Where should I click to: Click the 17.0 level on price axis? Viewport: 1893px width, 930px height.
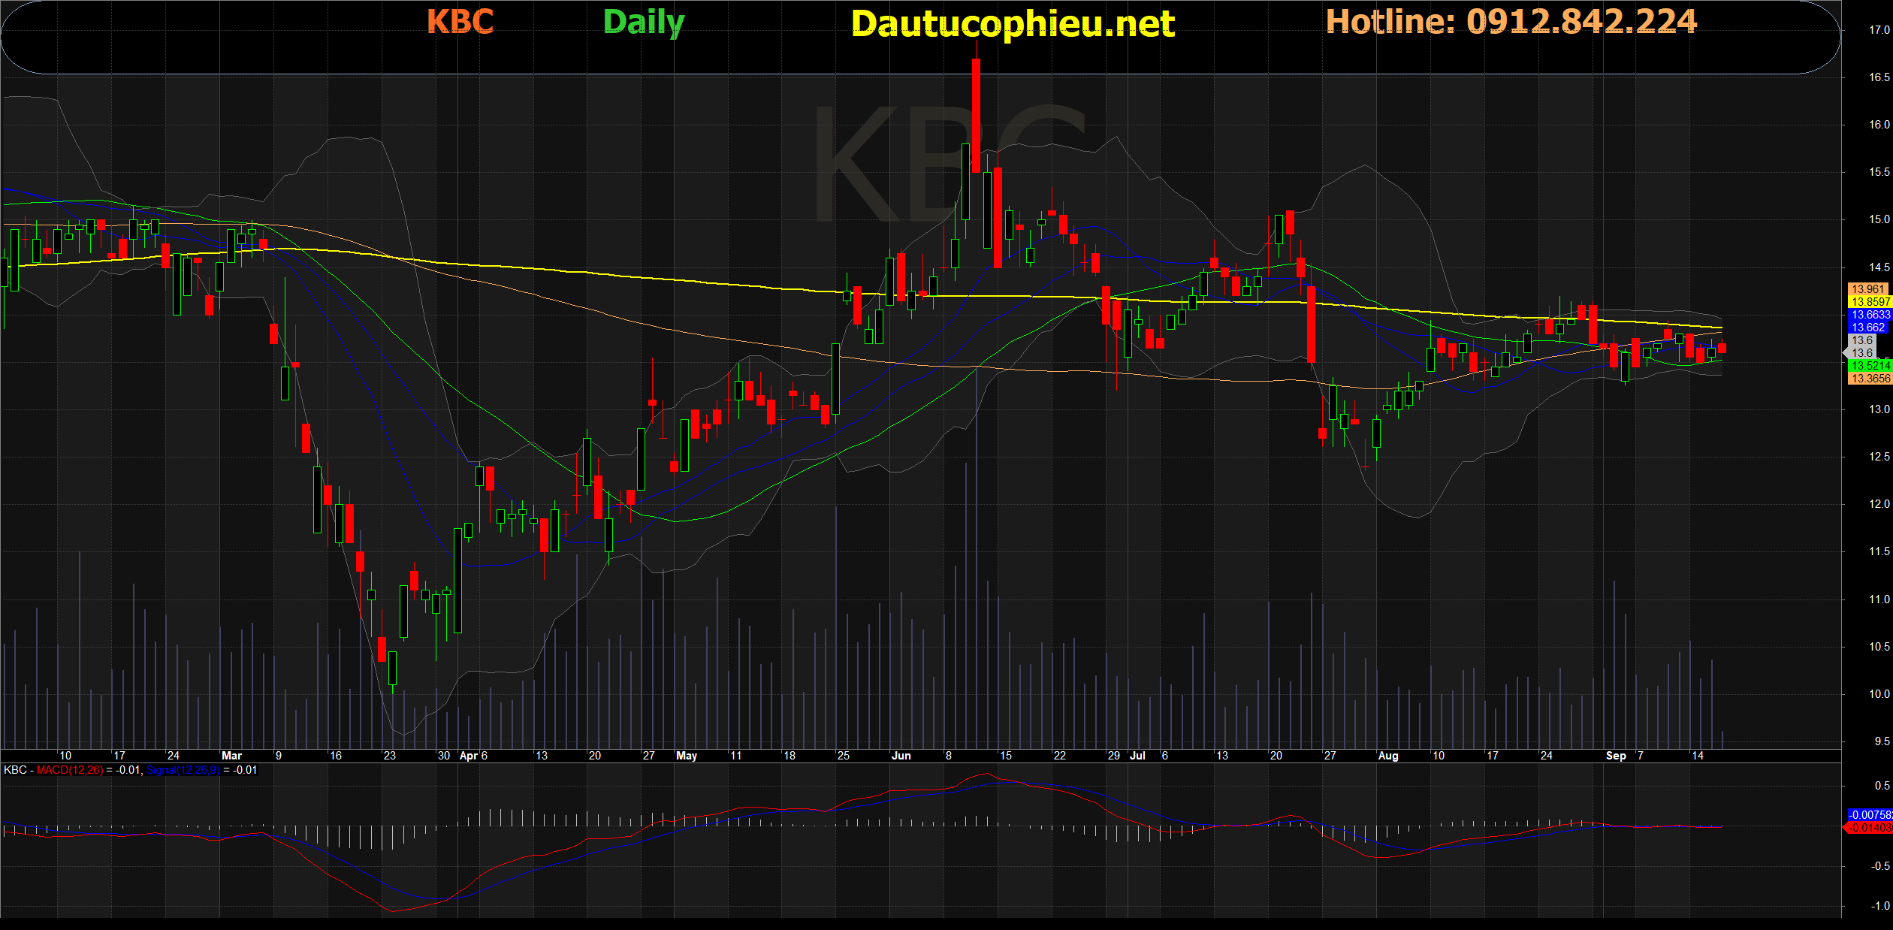(x=1879, y=30)
